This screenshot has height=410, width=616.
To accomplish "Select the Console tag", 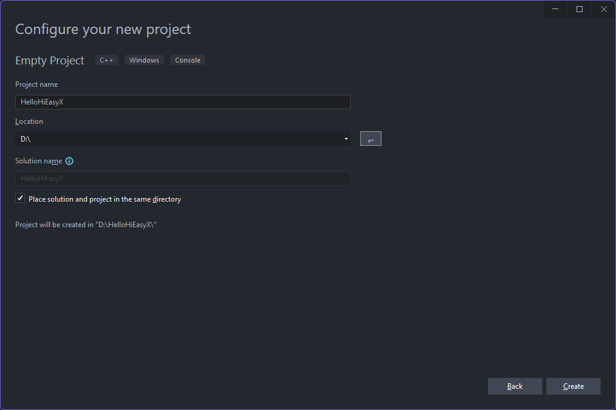I will [x=187, y=60].
